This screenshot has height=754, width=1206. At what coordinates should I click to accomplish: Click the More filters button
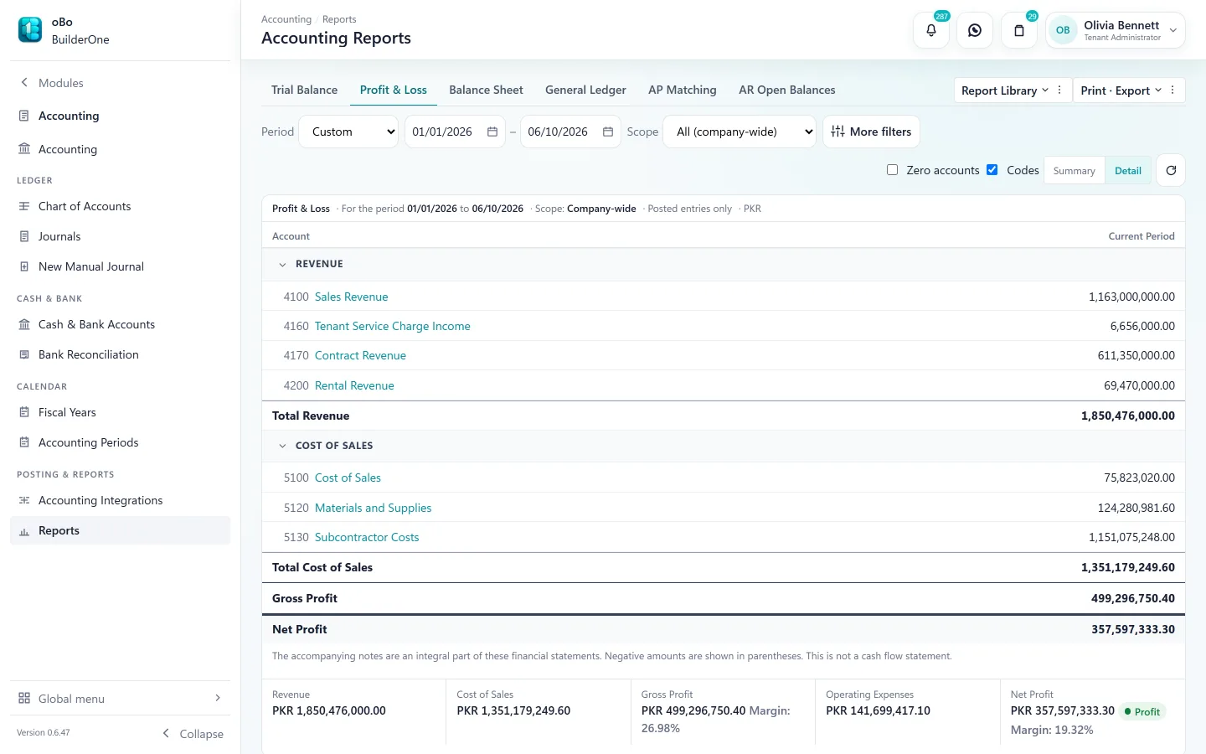[x=871, y=132]
